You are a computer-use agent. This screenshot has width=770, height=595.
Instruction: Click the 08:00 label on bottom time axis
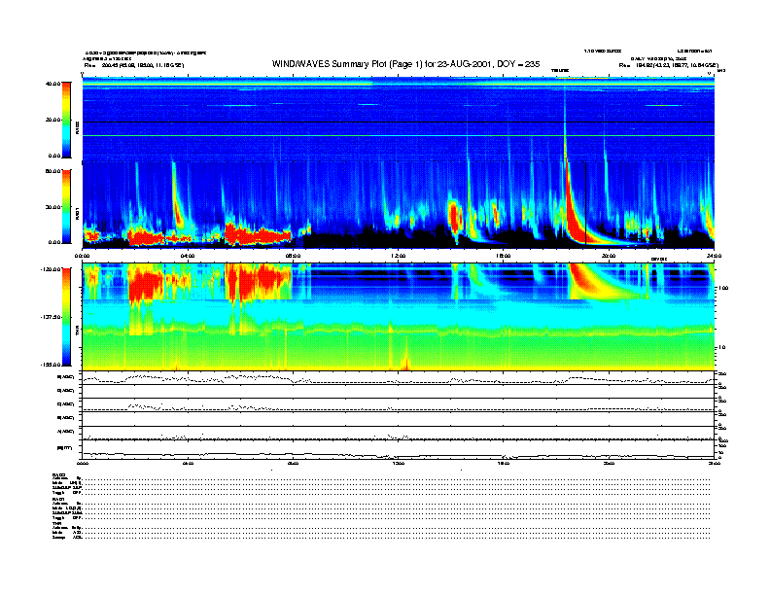[293, 463]
